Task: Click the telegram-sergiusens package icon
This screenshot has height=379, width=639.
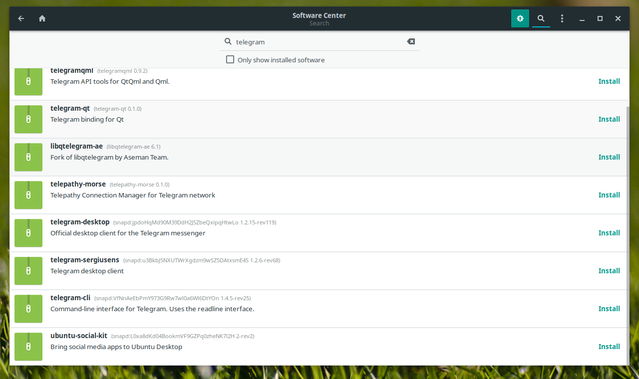Action: [28, 271]
